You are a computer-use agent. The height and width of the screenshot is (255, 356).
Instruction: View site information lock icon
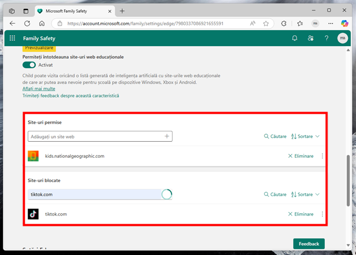tap(60, 24)
